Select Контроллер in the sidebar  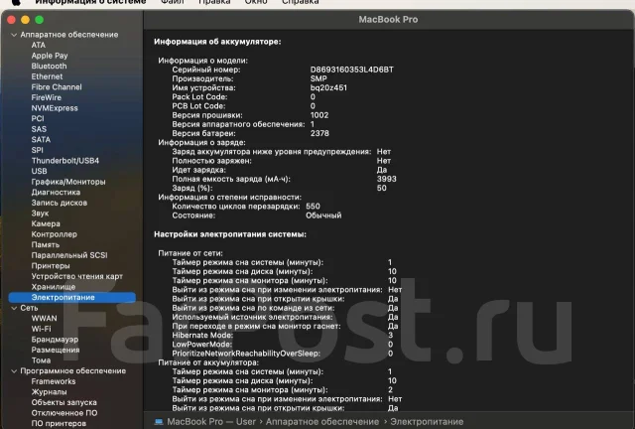pos(55,234)
